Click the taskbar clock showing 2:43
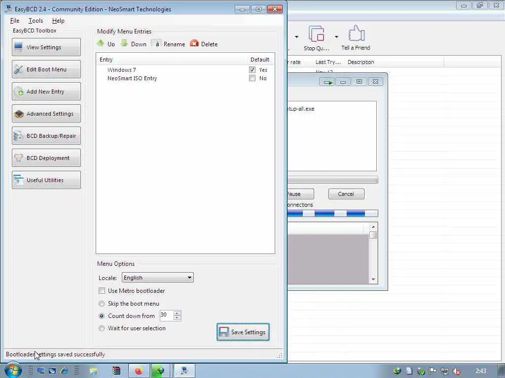This screenshot has width=505, height=378. coord(481,371)
